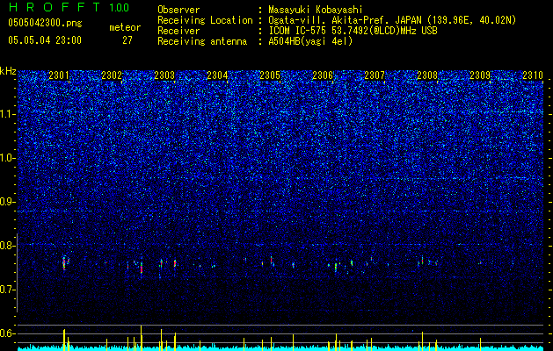553x351 pixels.
Task: Click the observer name Masayuki Kobayashi
Action: pos(316,10)
